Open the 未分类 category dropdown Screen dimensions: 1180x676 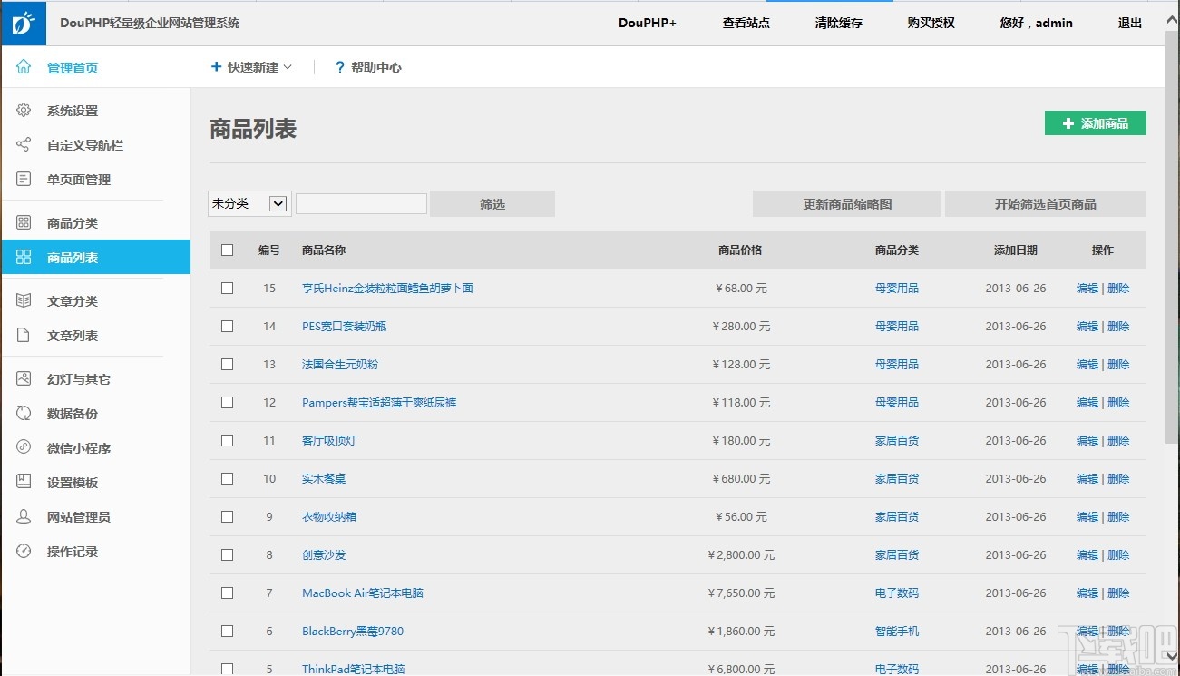coord(249,204)
